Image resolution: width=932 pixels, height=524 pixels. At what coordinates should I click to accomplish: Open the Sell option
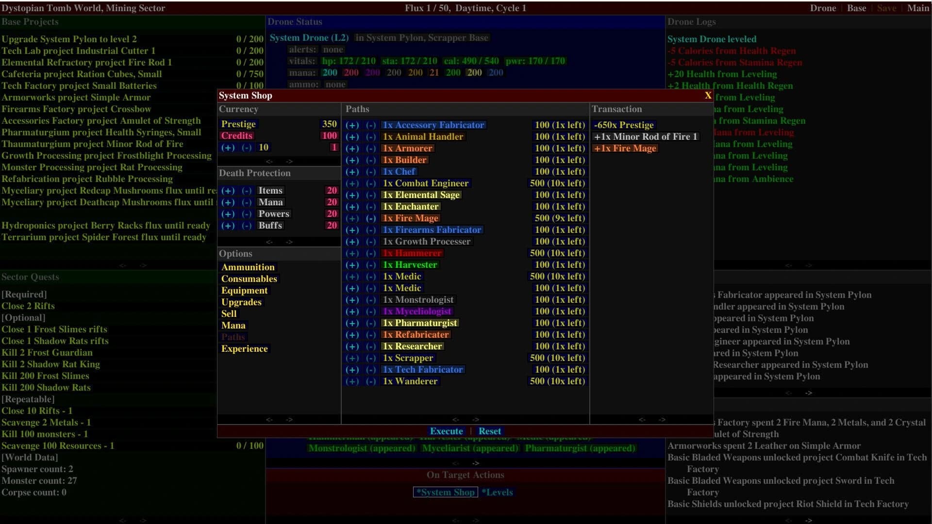[x=229, y=314]
